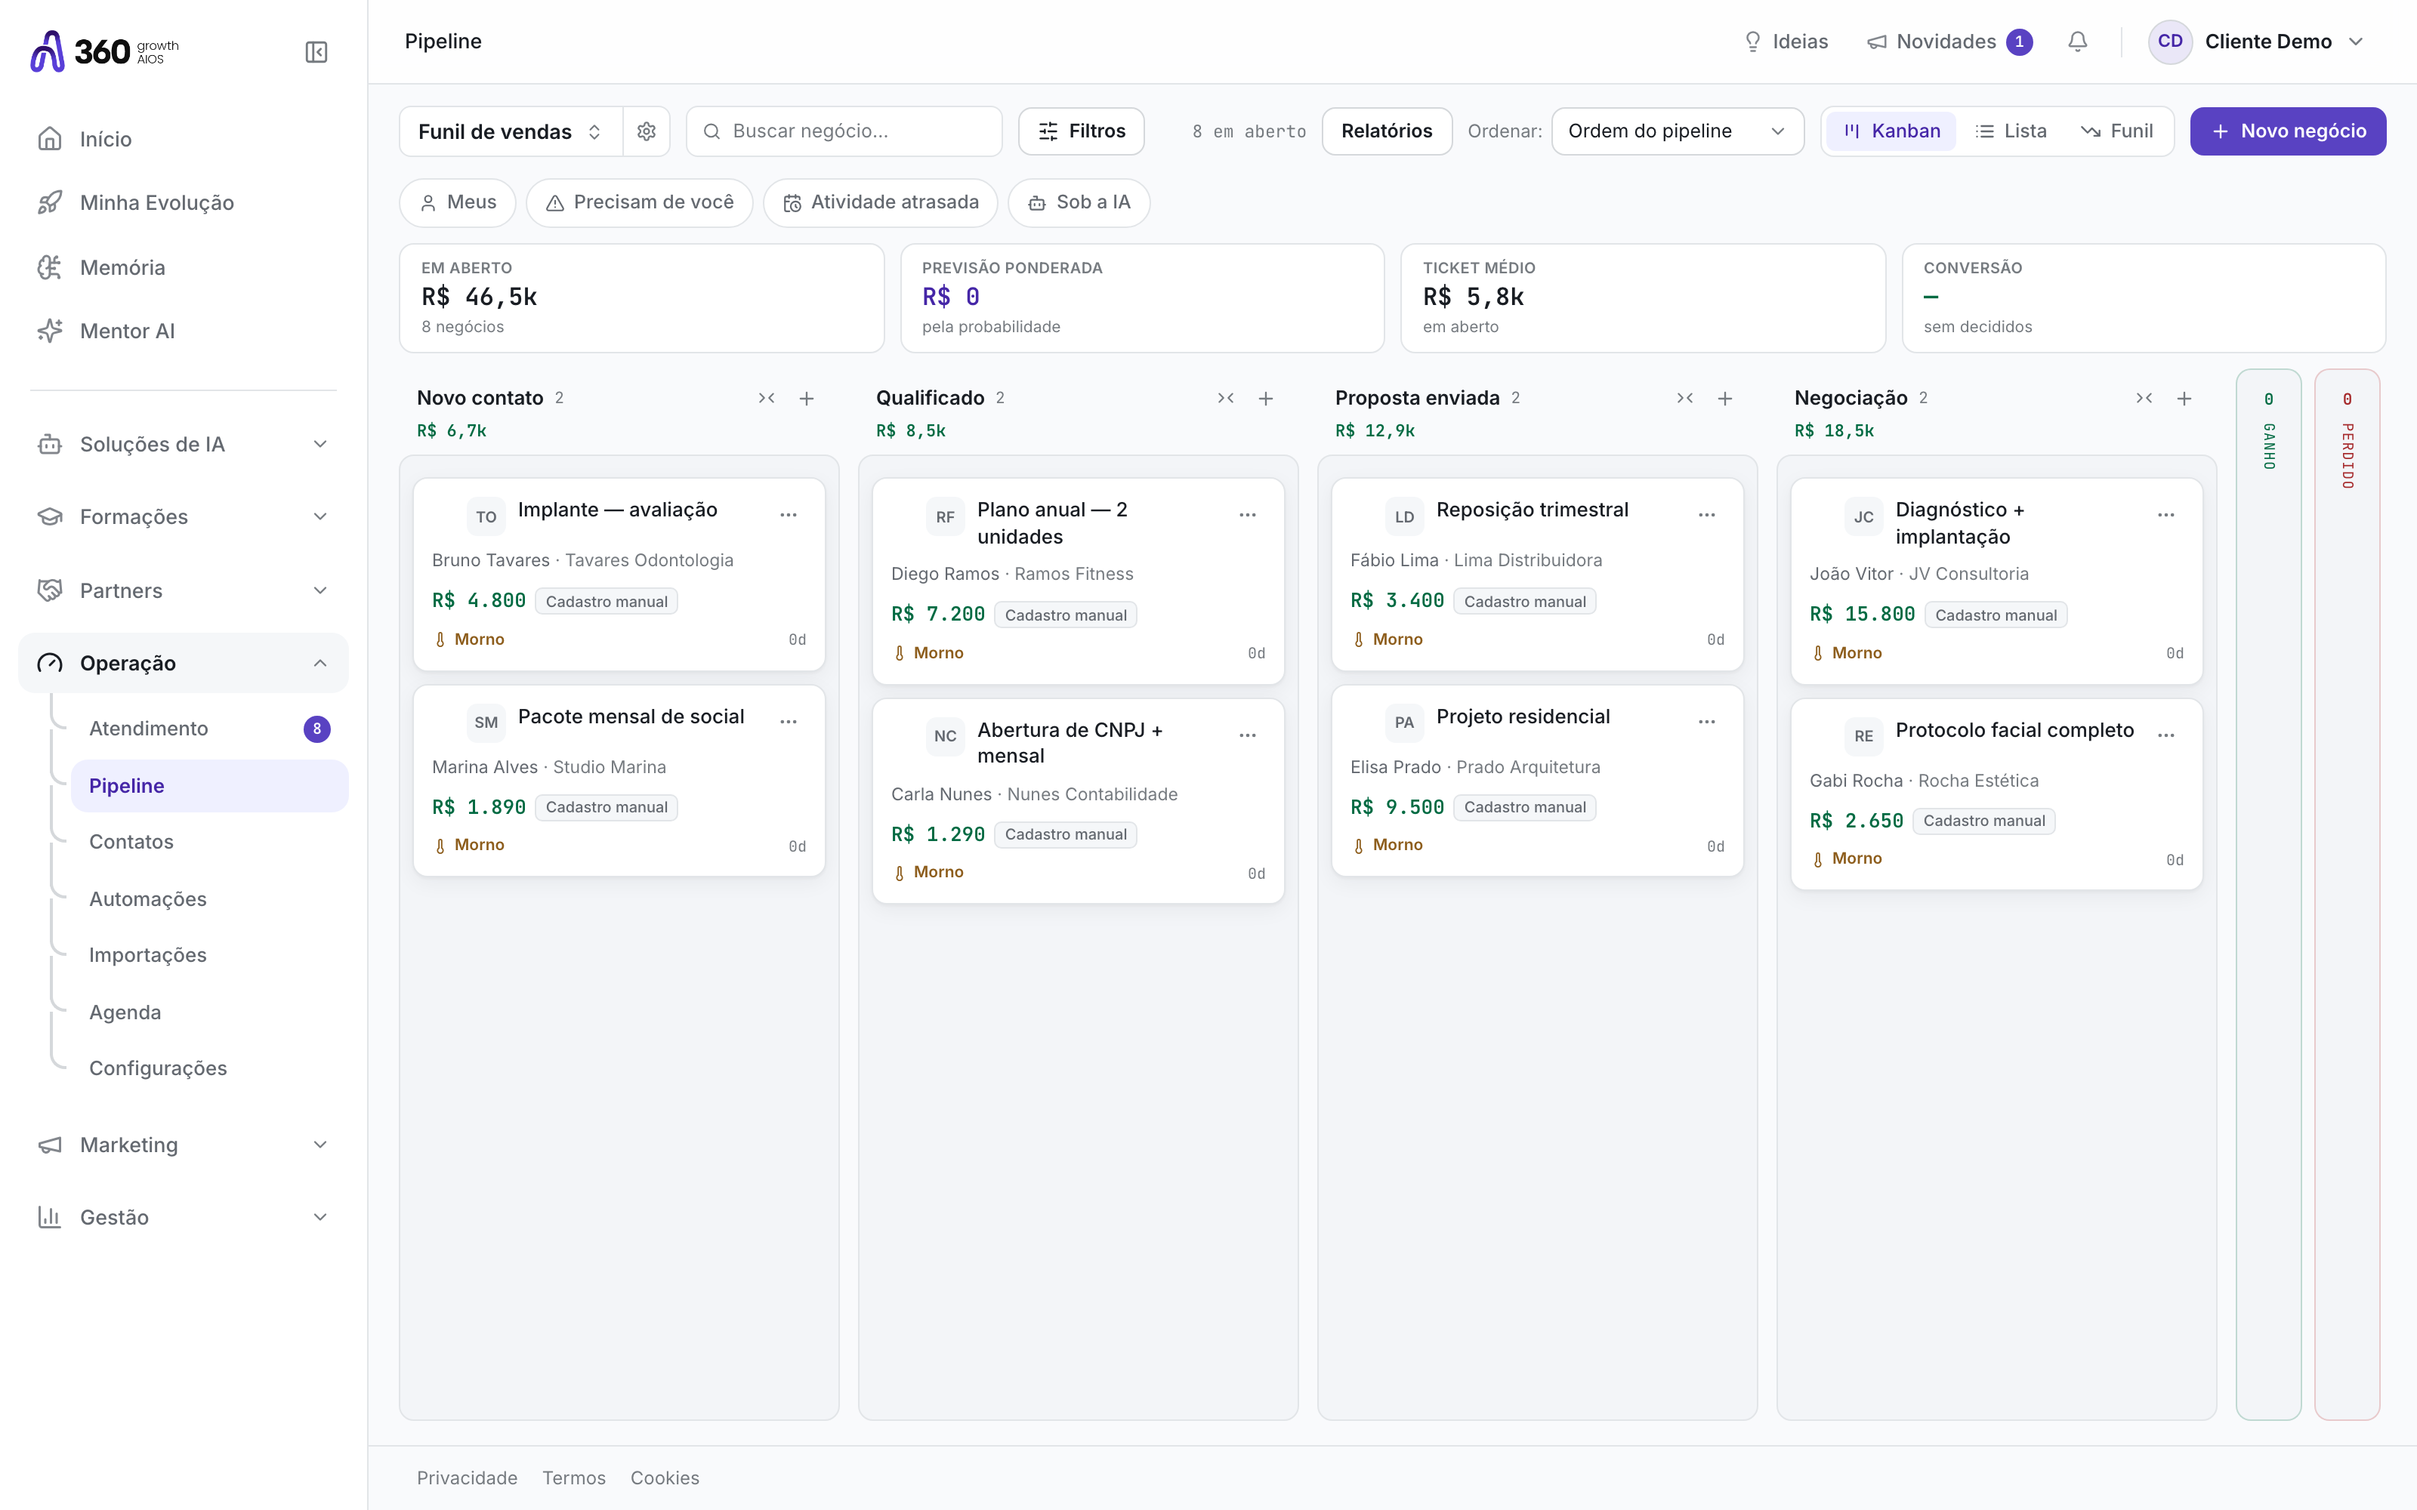This screenshot has height=1510, width=2417.
Task: Open options menu on Abertura de CNPJ card
Action: (x=1248, y=735)
